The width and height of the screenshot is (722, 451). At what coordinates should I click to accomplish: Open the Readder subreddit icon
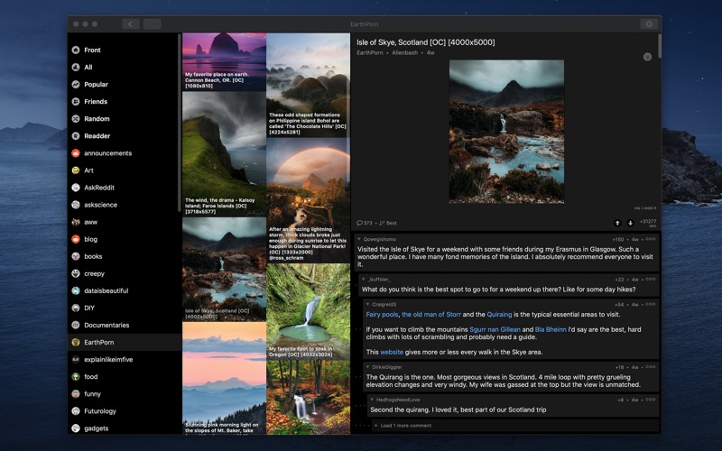coord(76,136)
